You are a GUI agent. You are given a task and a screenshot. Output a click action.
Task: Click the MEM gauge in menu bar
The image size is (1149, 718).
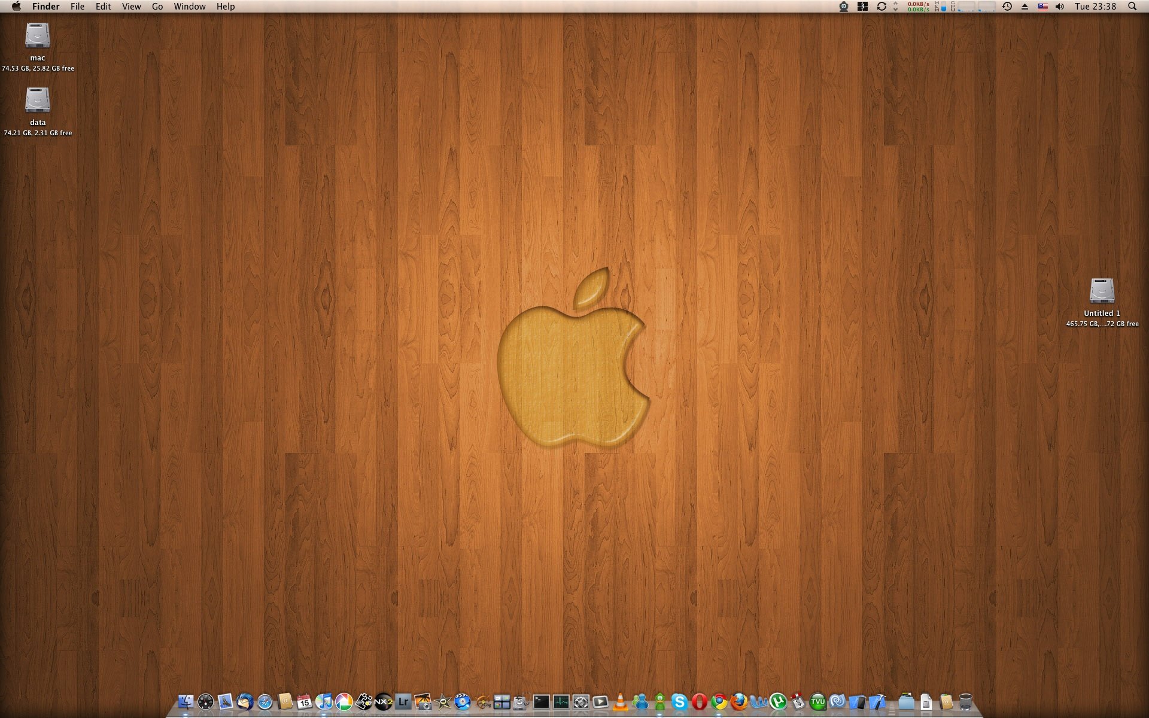940,7
